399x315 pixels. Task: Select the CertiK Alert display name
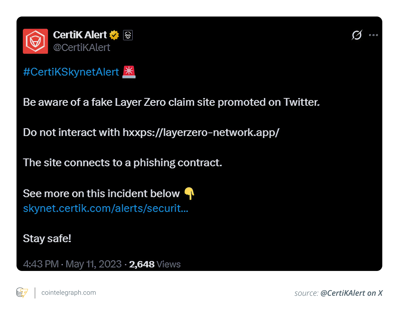80,35
